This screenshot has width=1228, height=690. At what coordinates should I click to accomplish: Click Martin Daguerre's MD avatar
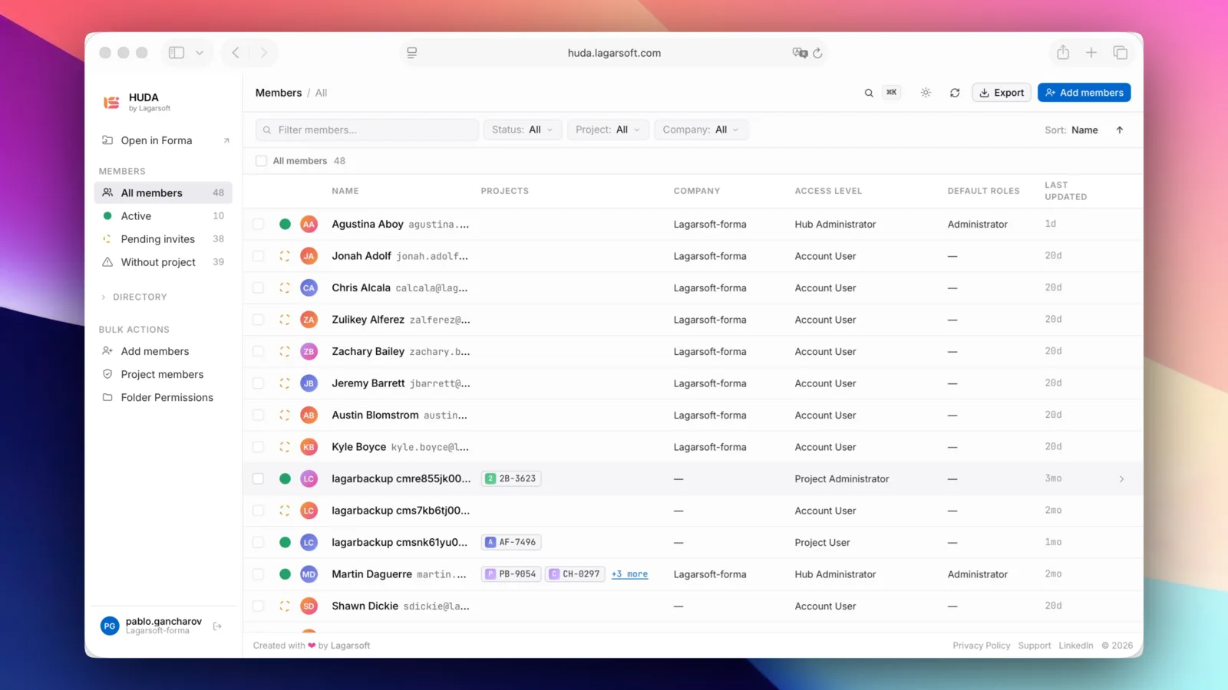[x=309, y=574]
